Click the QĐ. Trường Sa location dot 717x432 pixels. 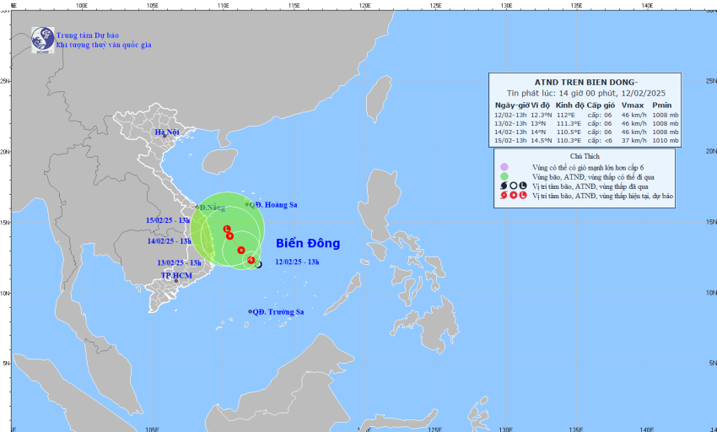(251, 311)
